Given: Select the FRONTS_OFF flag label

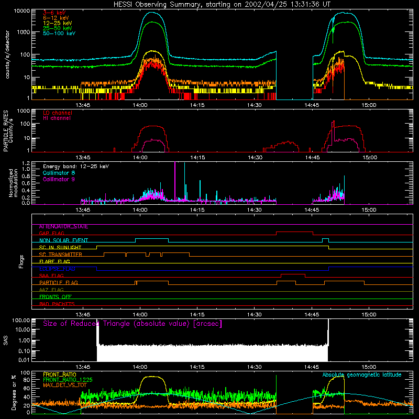Looking at the screenshot, I should coord(56,297).
